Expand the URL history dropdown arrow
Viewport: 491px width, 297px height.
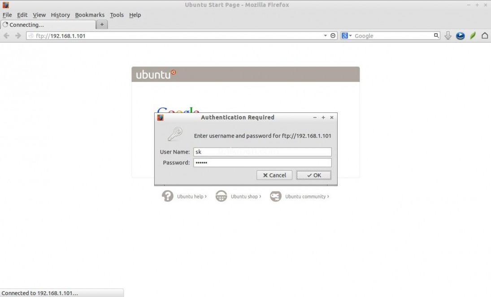(326, 36)
